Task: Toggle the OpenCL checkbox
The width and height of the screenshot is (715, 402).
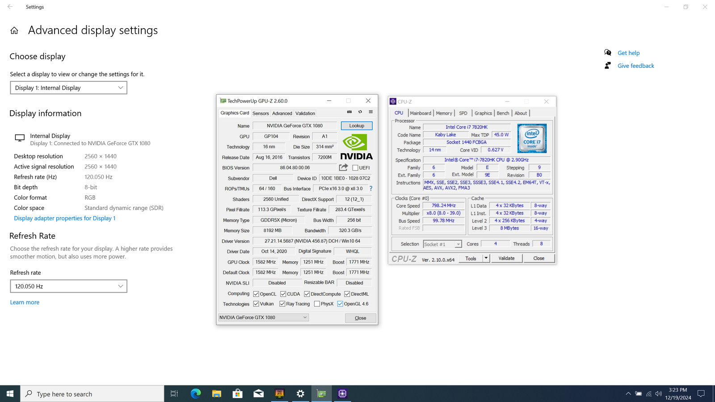Action: pyautogui.click(x=256, y=294)
